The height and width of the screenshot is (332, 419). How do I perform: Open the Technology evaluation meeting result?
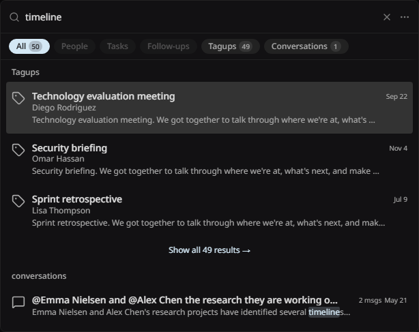(x=209, y=108)
